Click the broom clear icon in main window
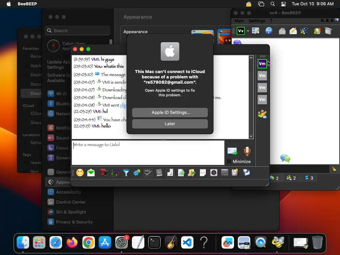This screenshot has width=340, height=255. click(334, 169)
